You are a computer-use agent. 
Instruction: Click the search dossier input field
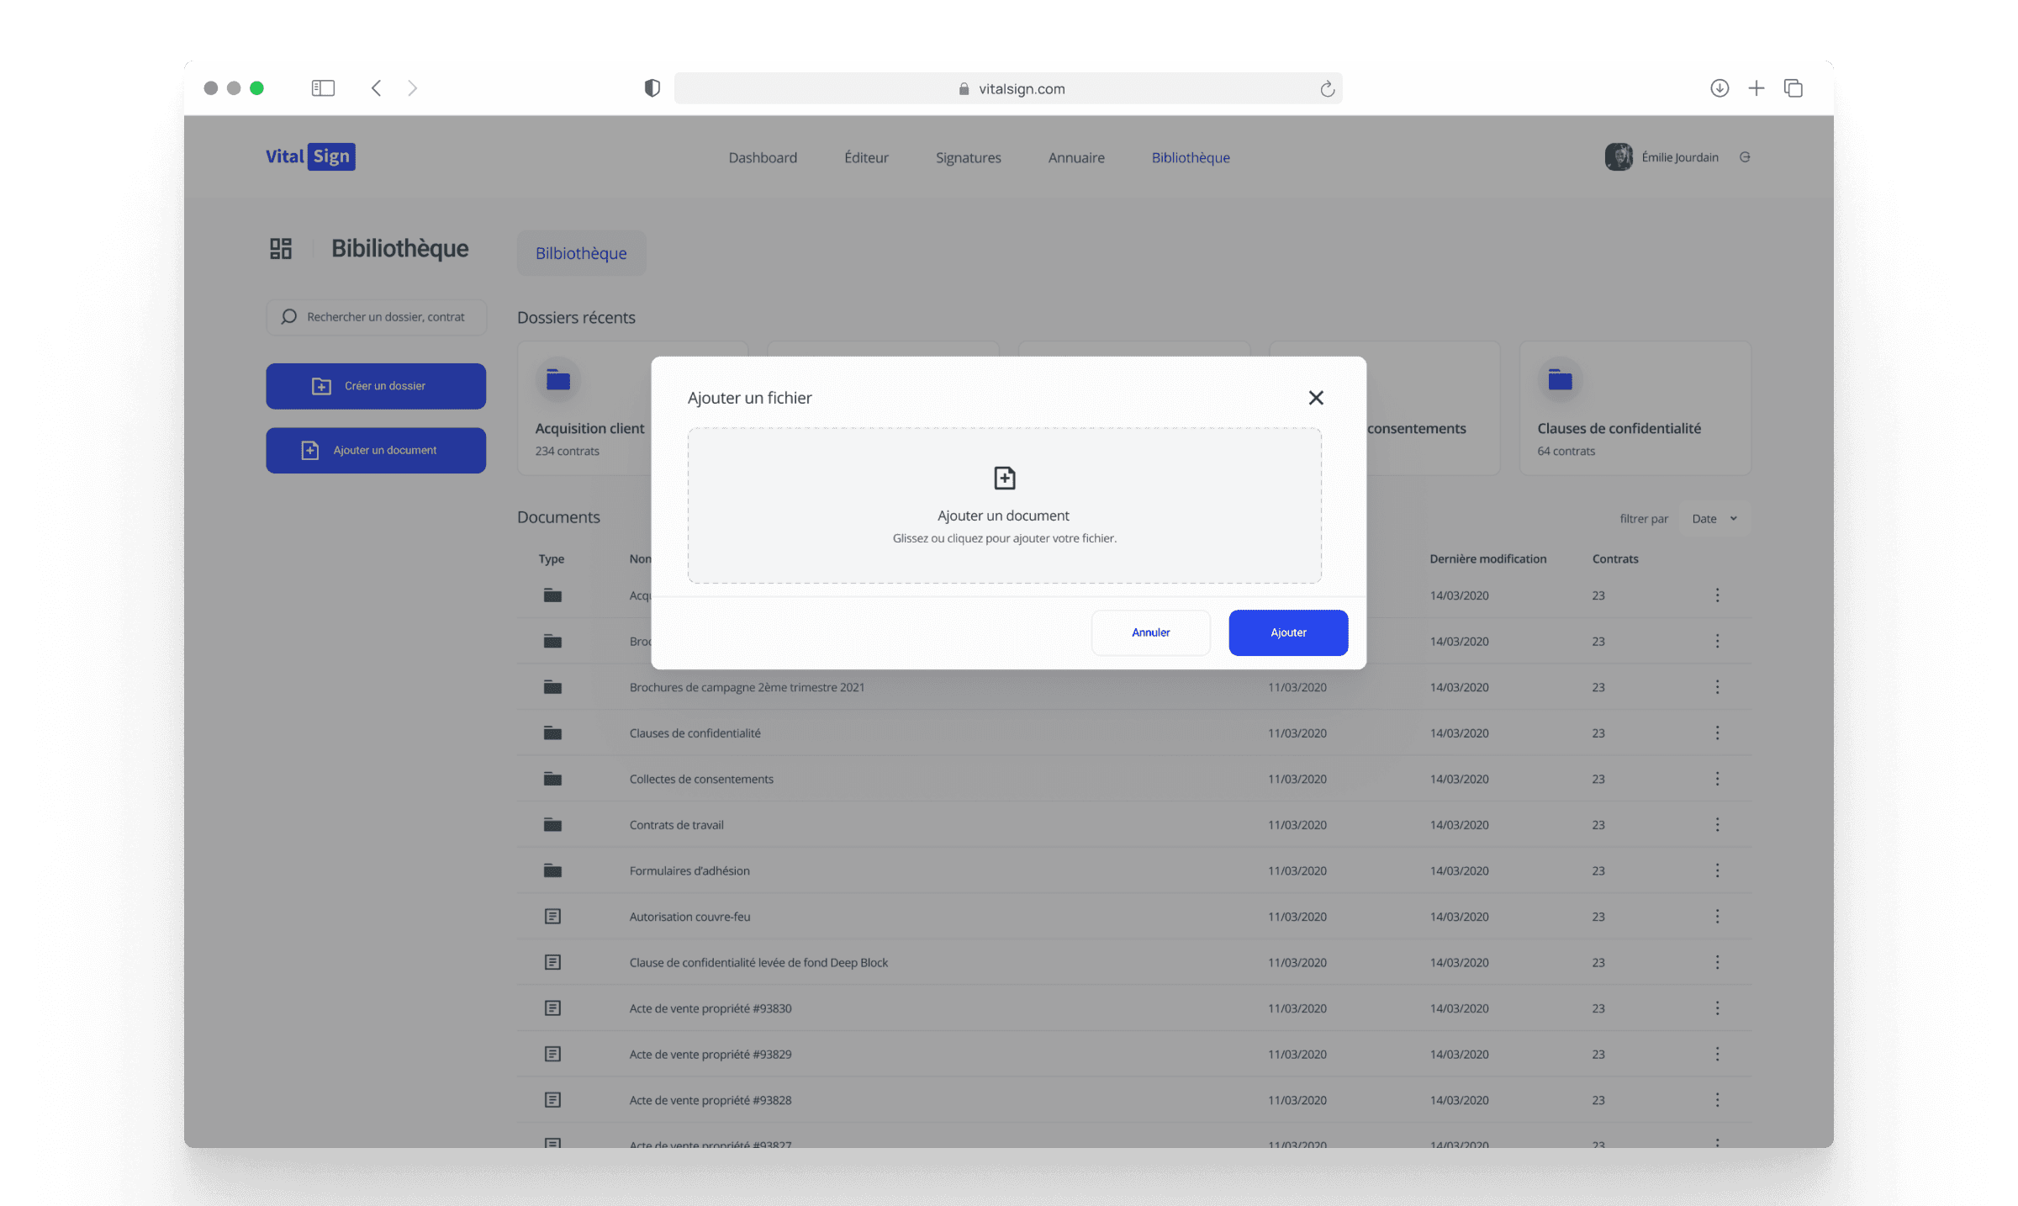coord(377,317)
